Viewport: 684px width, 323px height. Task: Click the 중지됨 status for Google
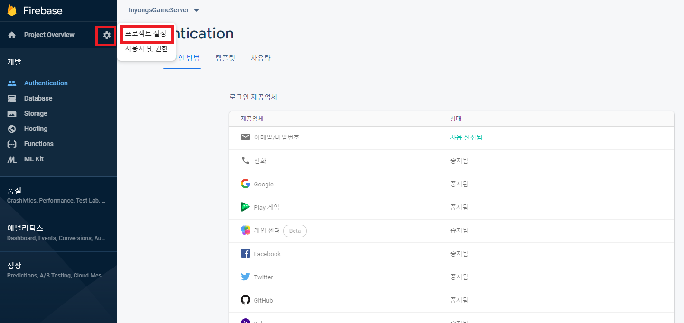pos(459,184)
